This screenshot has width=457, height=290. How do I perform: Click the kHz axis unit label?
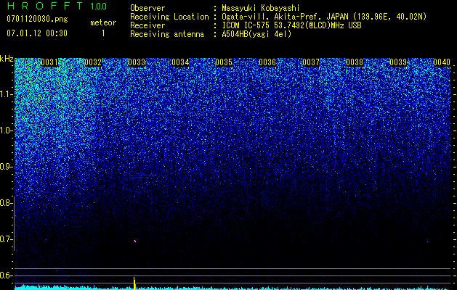(x=7, y=59)
